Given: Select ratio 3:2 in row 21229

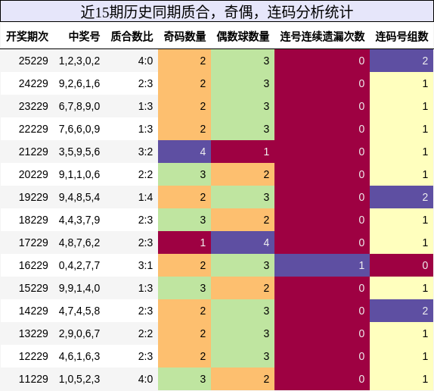Looking at the screenshot, I should point(146,152).
